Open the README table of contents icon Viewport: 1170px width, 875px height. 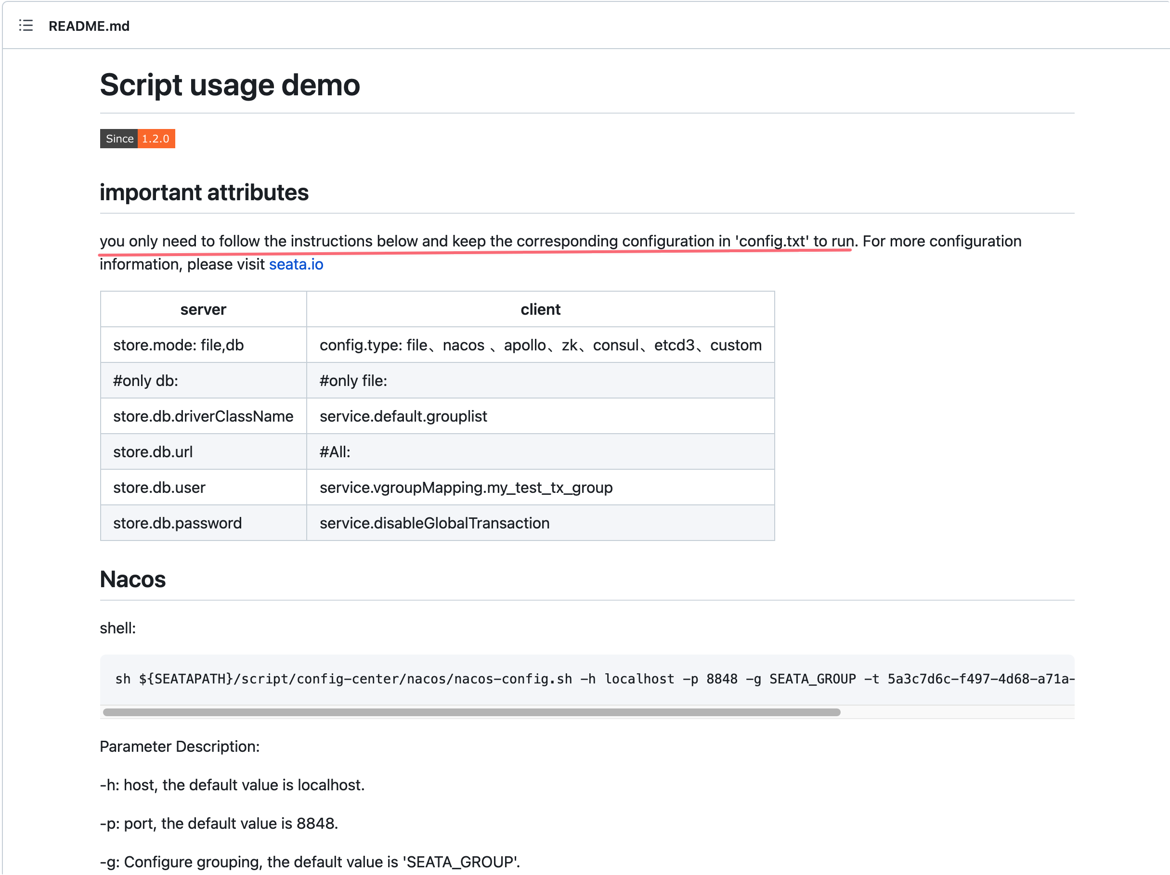pos(26,26)
